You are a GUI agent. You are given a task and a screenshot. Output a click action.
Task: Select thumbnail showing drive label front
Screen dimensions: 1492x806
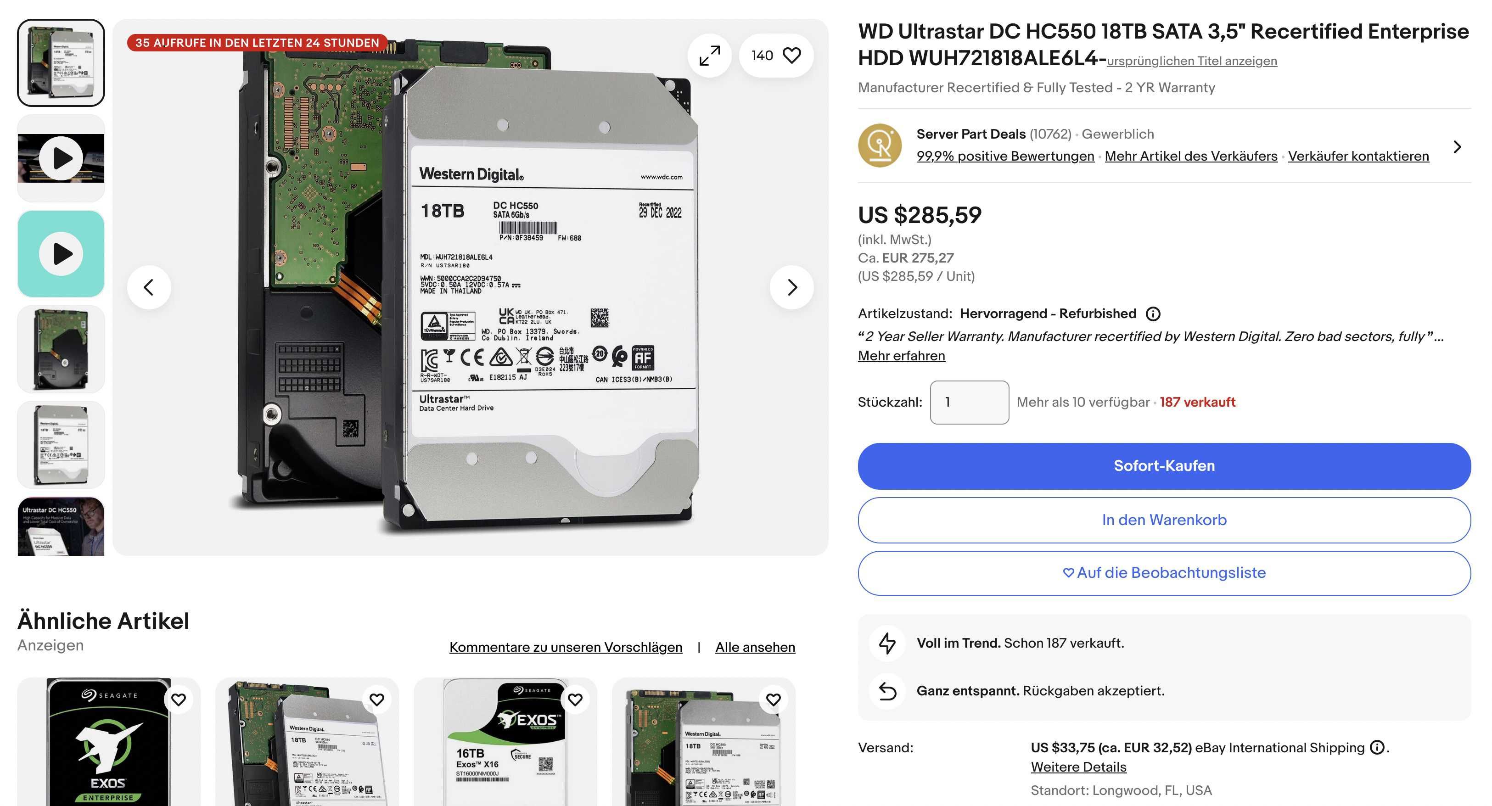coord(61,445)
